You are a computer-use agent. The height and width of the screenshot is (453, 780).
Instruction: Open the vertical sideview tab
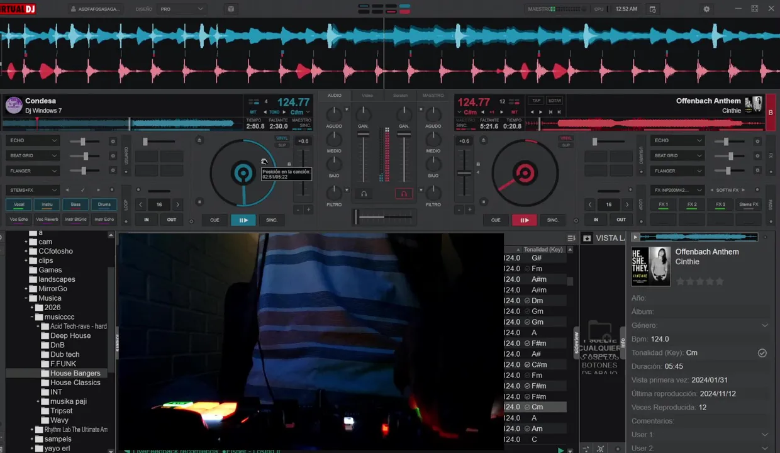(x=576, y=344)
